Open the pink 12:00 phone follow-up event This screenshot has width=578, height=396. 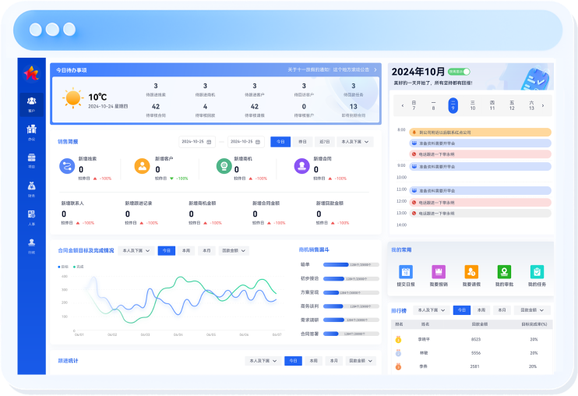click(x=481, y=203)
